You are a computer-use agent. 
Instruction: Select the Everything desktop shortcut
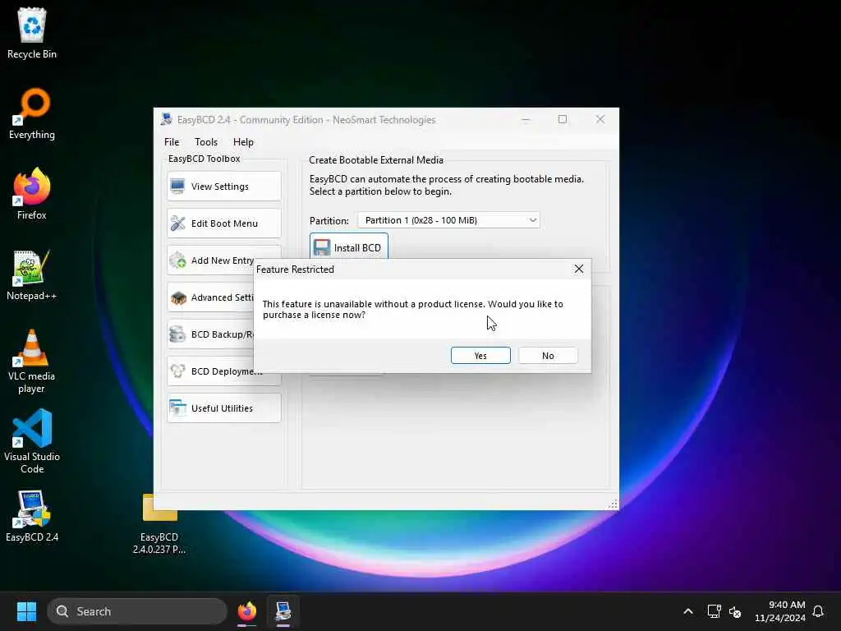32,113
